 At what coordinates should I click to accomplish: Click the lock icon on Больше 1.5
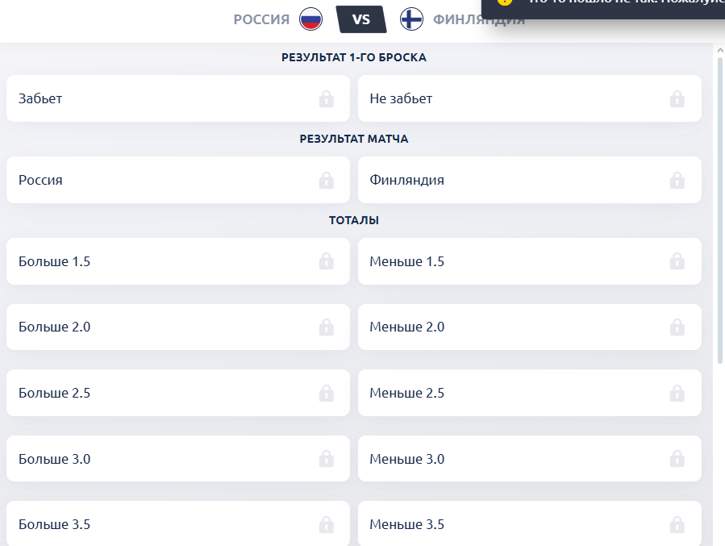(326, 261)
